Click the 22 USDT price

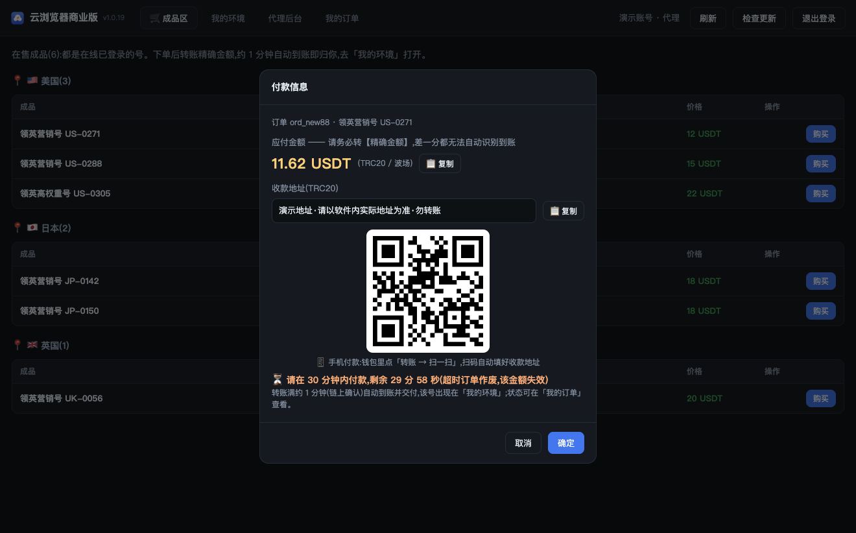coord(704,193)
